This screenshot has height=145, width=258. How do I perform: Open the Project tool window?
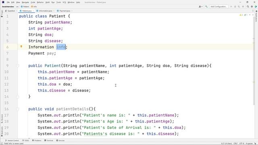[x=2, y=13]
